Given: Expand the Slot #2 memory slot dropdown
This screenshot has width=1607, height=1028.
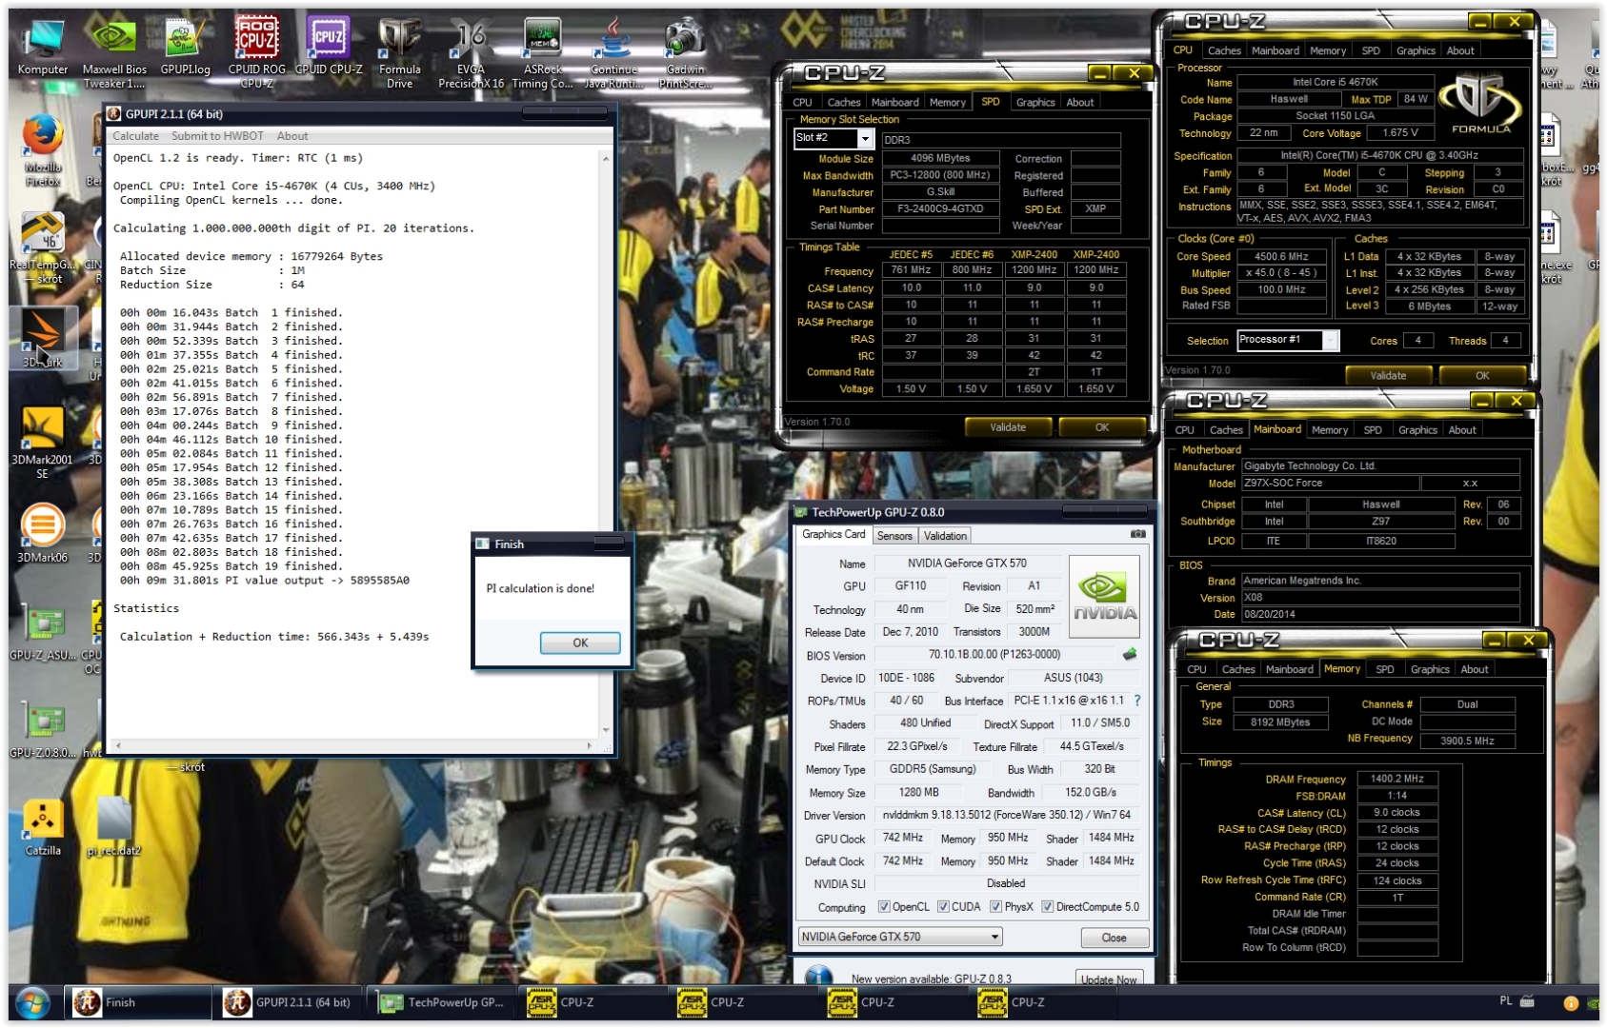Looking at the screenshot, I should click(865, 139).
